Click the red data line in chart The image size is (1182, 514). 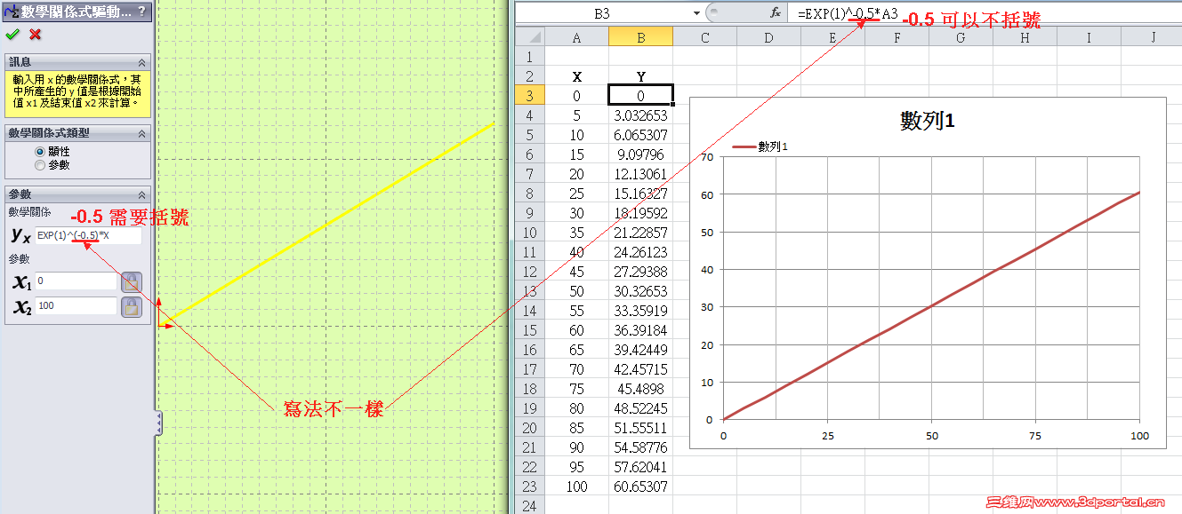931,307
